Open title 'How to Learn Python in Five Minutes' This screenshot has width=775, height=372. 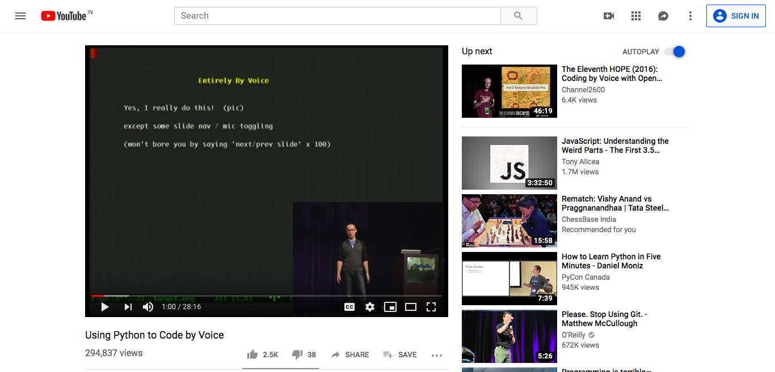point(611,261)
